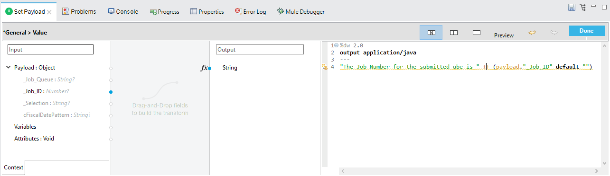The height and width of the screenshot is (176, 610).
Task: Select the cFiscalDatePattern field
Action: [x=56, y=115]
